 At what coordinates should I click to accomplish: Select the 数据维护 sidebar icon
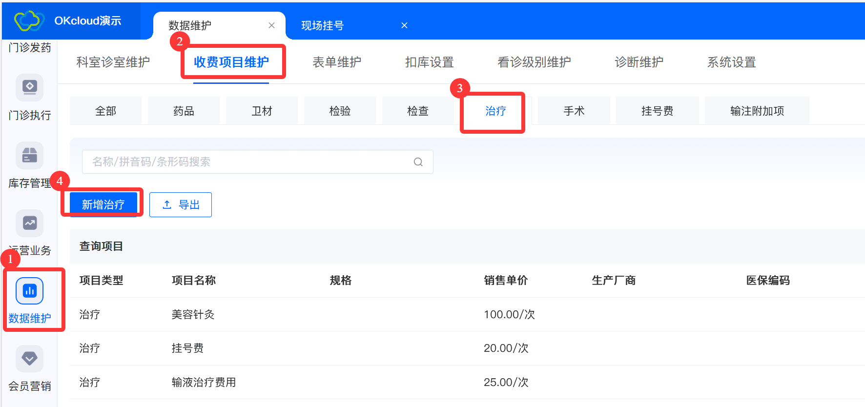coord(30,291)
